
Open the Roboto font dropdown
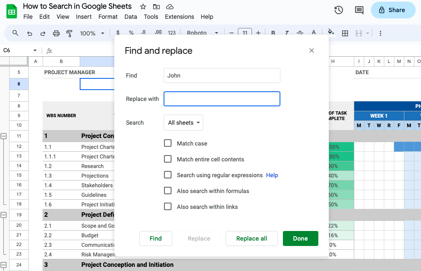pyautogui.click(x=203, y=33)
